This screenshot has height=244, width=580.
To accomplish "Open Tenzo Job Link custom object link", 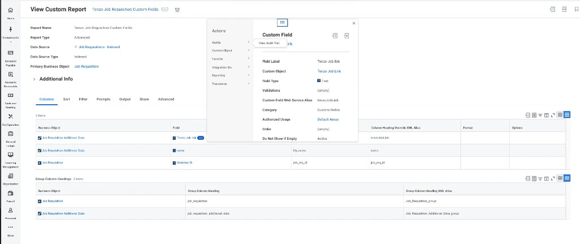I will coord(329,71).
